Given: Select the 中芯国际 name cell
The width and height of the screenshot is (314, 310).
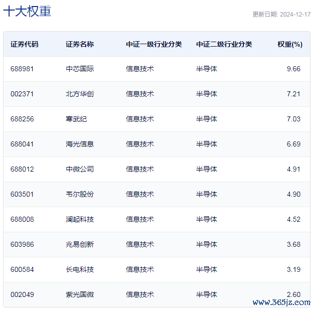Looking at the screenshot, I should 80,69.
